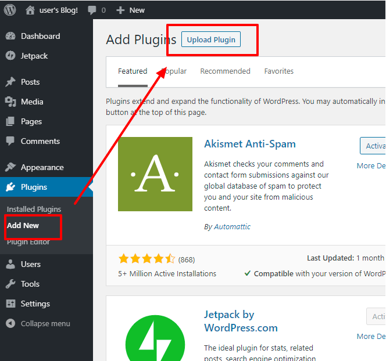Open the Tools menu
The height and width of the screenshot is (361, 386).
[30, 284]
